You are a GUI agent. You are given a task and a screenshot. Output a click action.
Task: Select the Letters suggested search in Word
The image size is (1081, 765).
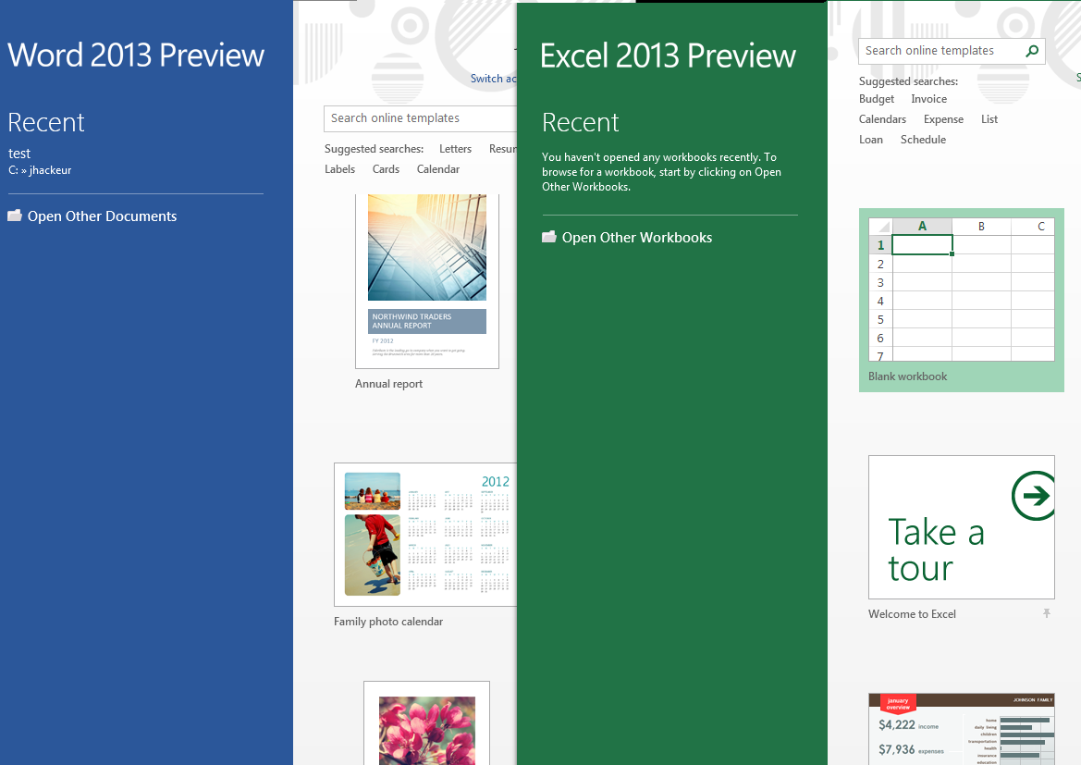click(455, 149)
